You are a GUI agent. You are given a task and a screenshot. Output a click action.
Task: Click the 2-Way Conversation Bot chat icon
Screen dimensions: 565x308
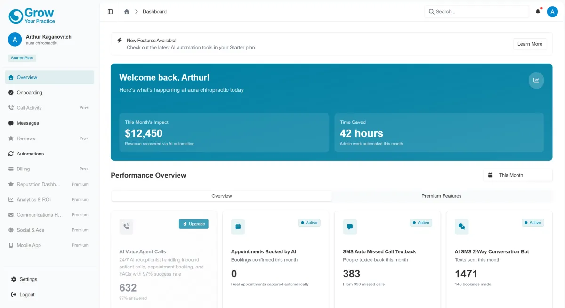click(x=461, y=227)
